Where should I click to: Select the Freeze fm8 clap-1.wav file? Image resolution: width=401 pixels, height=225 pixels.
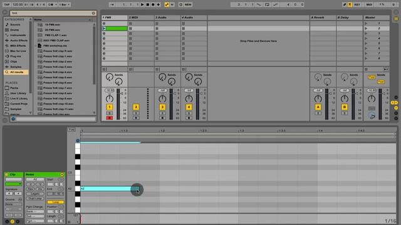click(58, 56)
